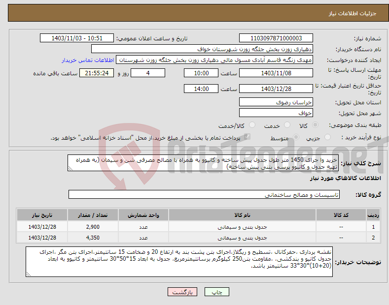
Task: Click the تاریخ نیاز column header
Action: (x=42, y=215)
